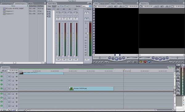Open the track height pop-up in timeline footer

point(14,110)
